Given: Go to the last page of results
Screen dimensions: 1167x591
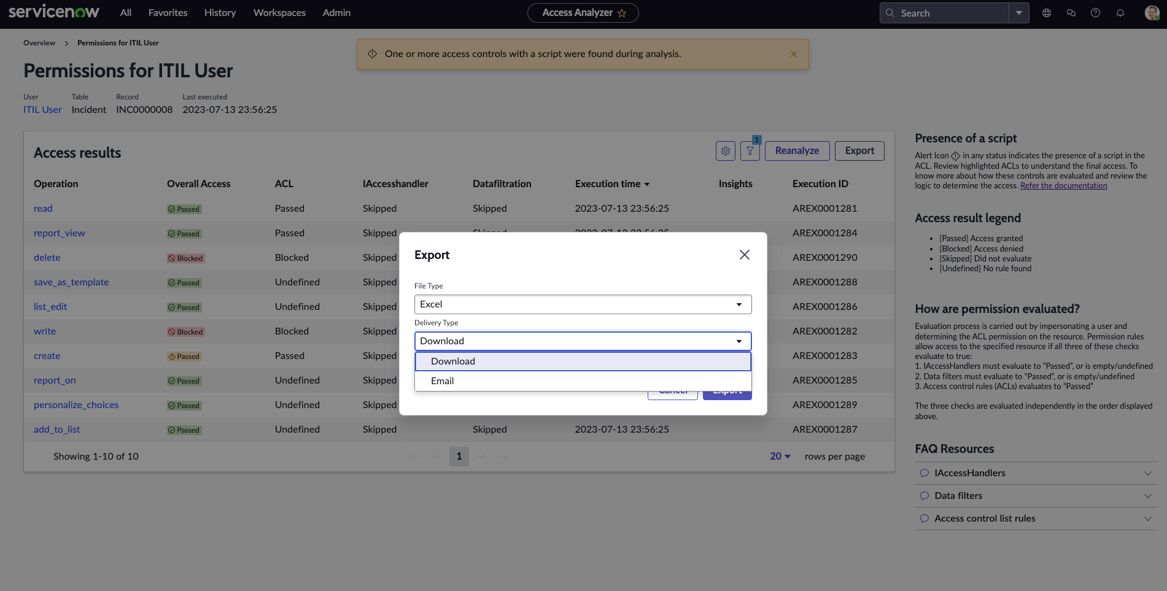Looking at the screenshot, I should click(x=503, y=457).
